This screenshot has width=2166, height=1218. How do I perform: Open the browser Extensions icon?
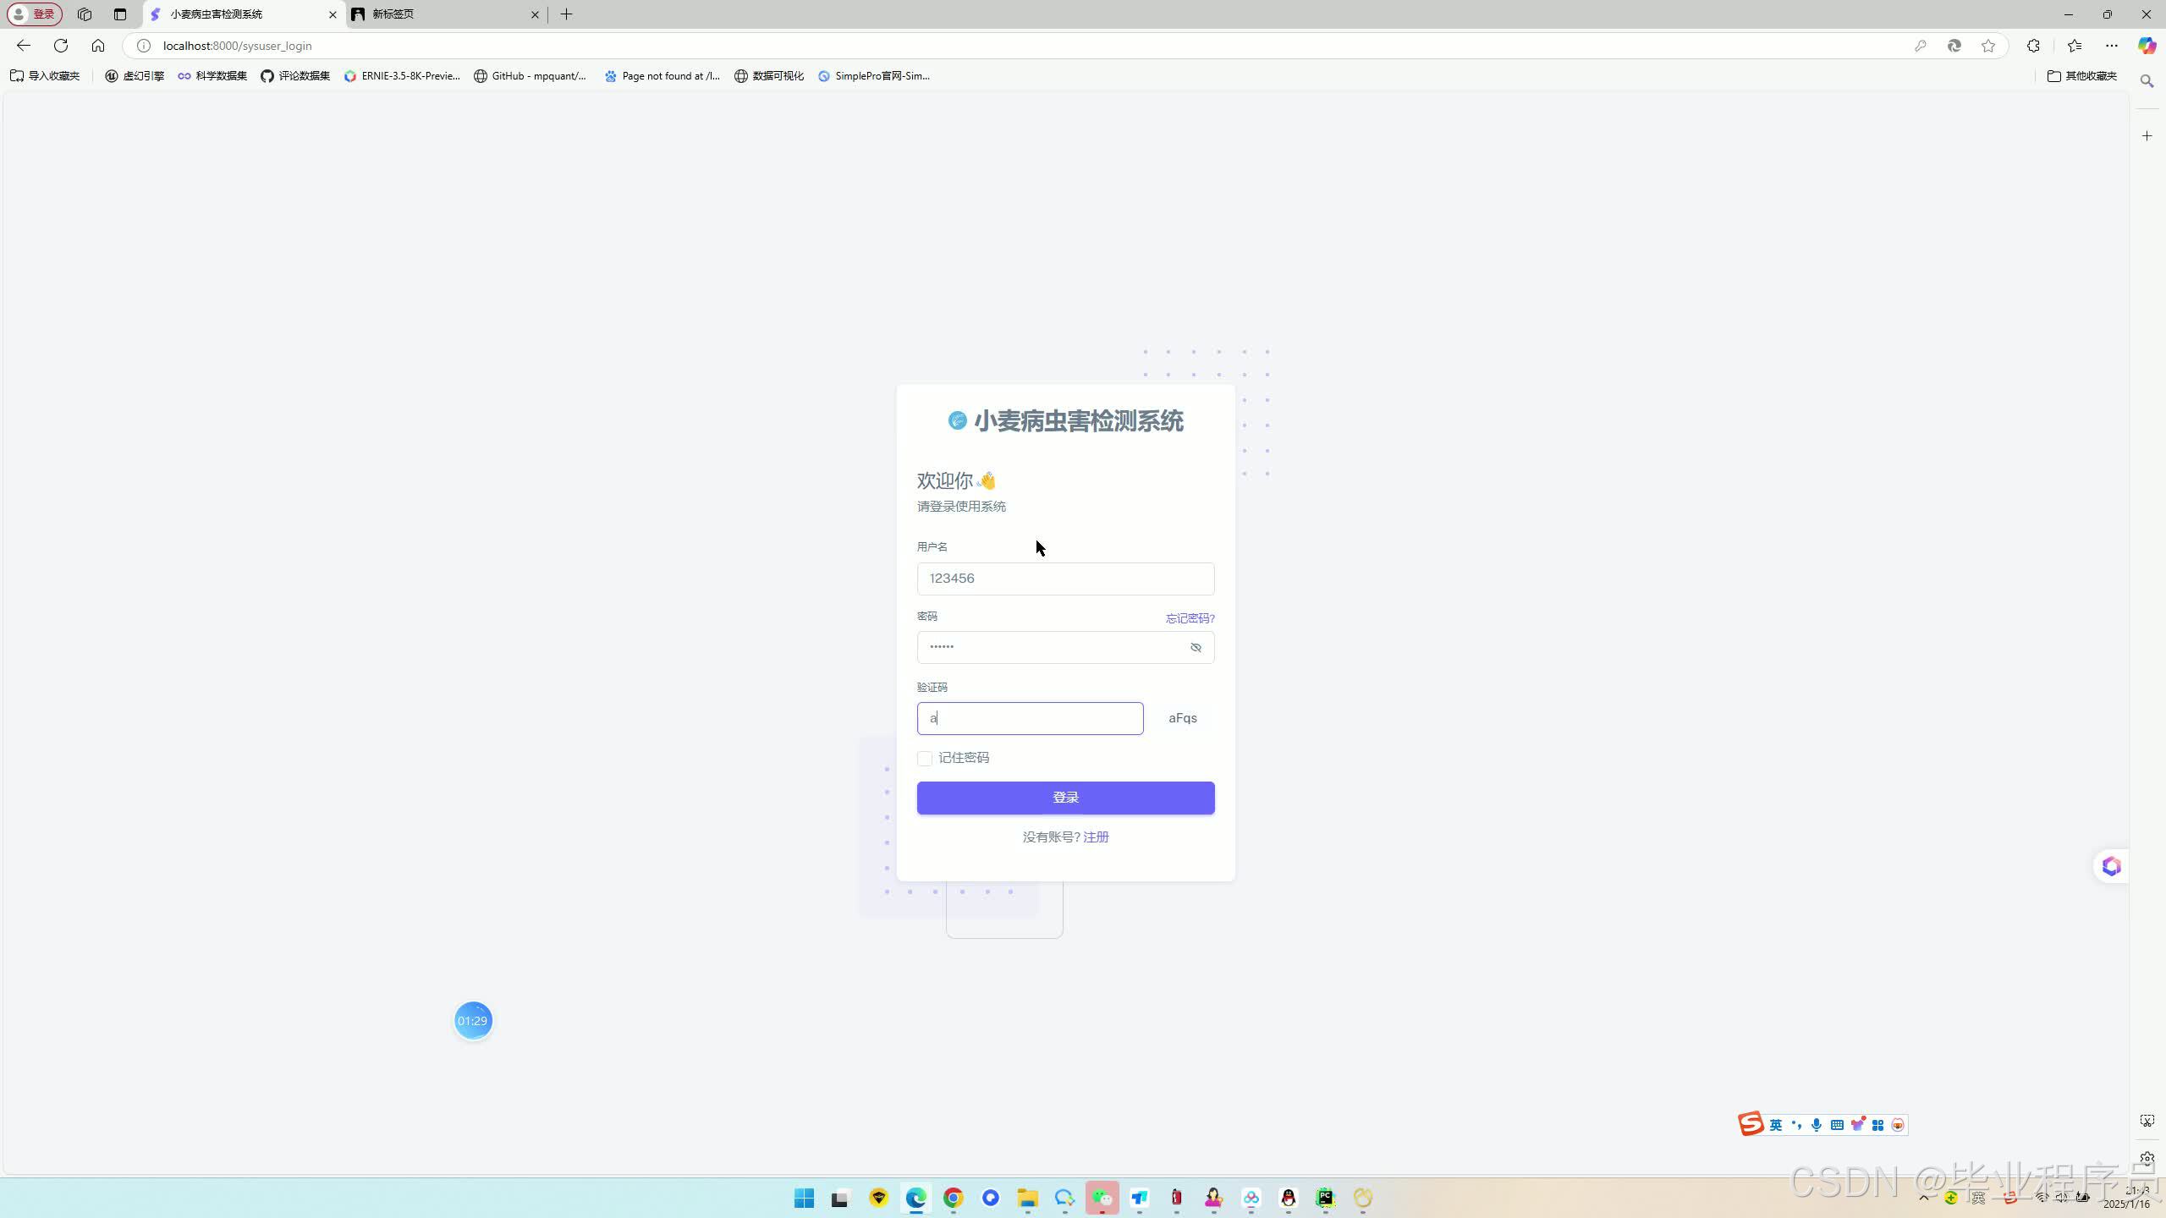click(x=2033, y=46)
